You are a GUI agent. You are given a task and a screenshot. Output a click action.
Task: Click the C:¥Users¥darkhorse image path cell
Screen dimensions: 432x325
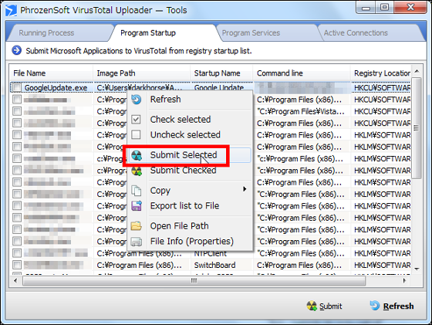140,88
